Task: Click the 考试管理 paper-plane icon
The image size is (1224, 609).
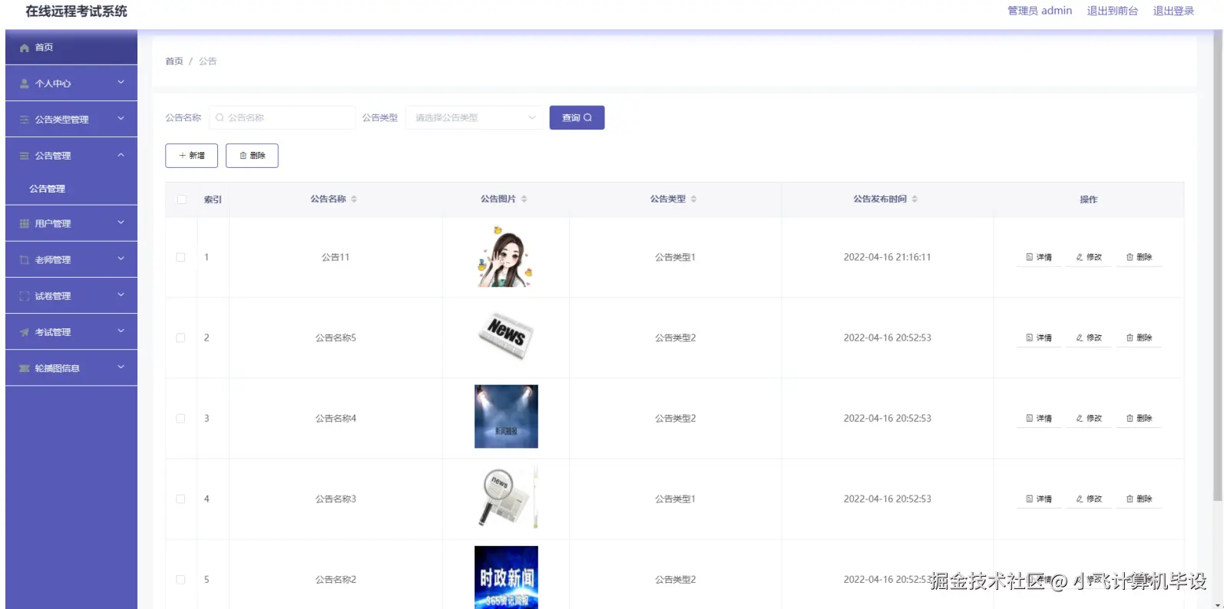Action: click(x=25, y=332)
